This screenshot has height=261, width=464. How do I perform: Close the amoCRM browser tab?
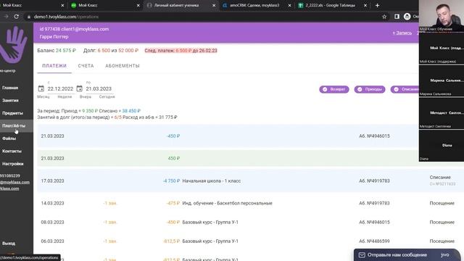tap(289, 5)
